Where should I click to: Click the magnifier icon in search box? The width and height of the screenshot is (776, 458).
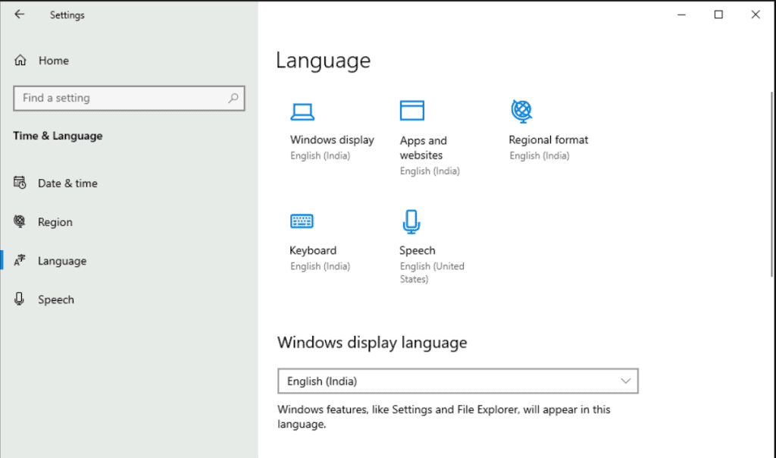click(233, 98)
